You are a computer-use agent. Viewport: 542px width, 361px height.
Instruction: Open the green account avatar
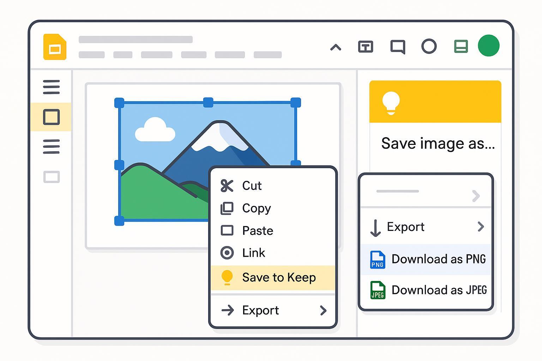click(x=488, y=46)
